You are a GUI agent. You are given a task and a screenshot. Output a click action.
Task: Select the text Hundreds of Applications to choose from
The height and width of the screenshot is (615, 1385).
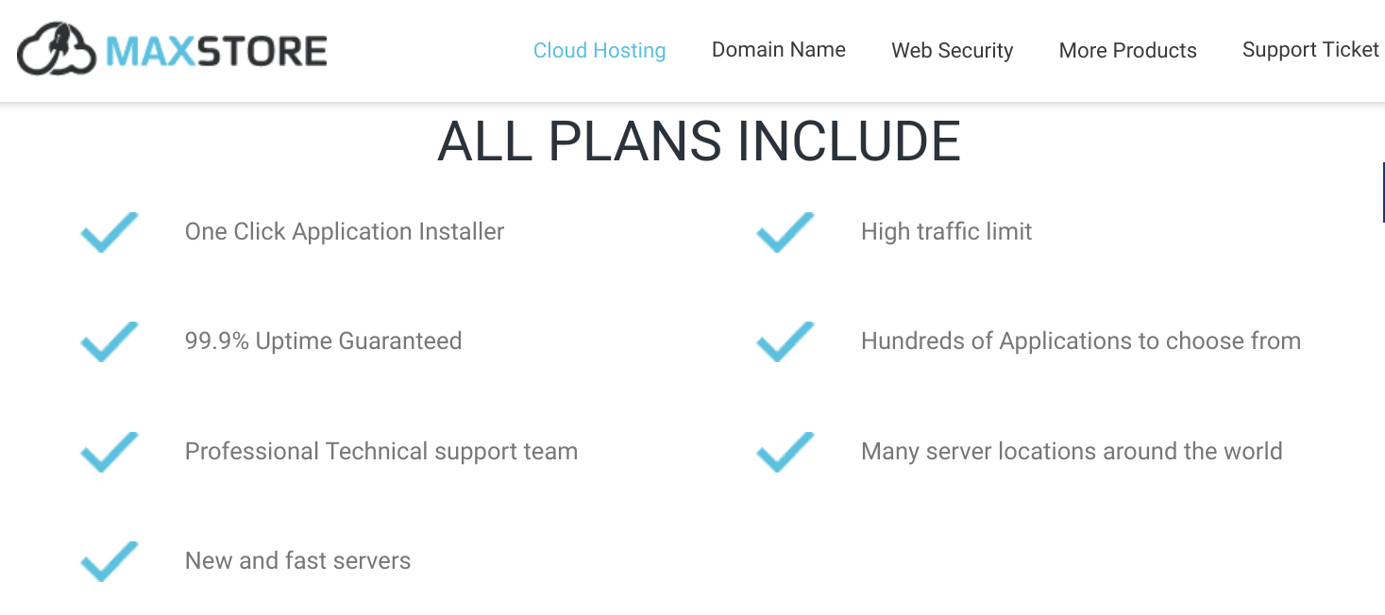pyautogui.click(x=1081, y=341)
